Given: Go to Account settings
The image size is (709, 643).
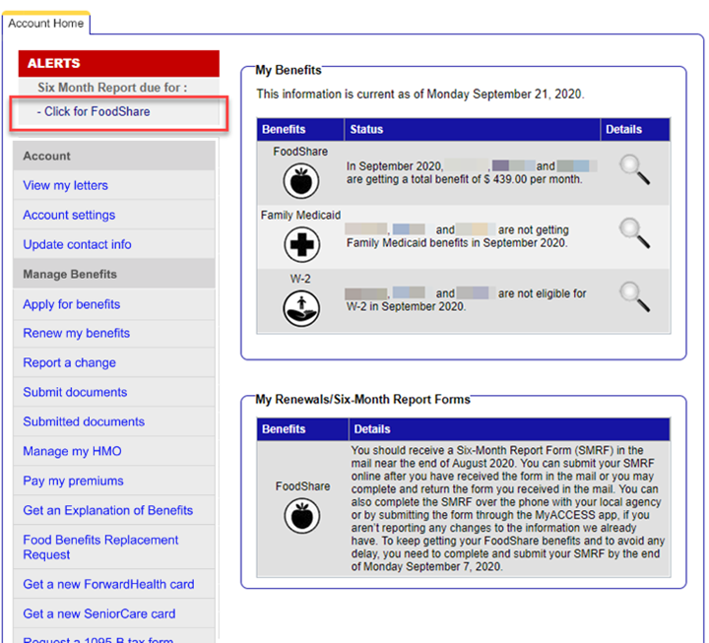Looking at the screenshot, I should [69, 215].
